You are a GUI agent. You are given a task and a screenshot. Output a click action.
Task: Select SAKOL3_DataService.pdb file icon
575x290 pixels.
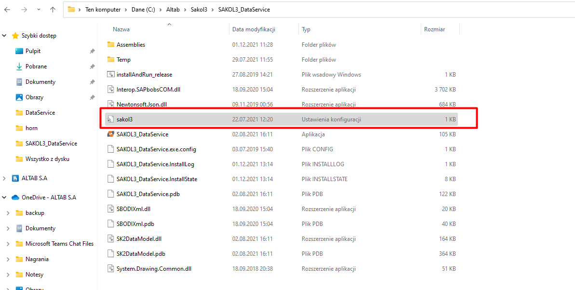pyautogui.click(x=111, y=194)
